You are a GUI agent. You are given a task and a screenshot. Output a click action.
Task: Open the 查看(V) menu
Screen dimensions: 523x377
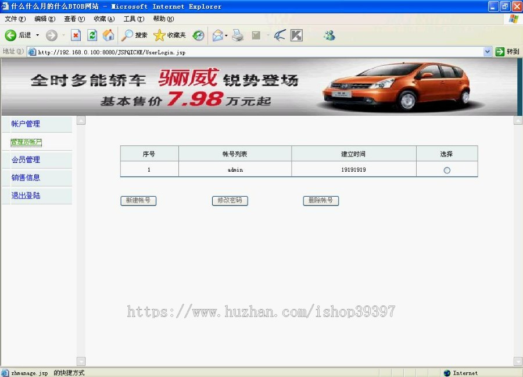74,19
